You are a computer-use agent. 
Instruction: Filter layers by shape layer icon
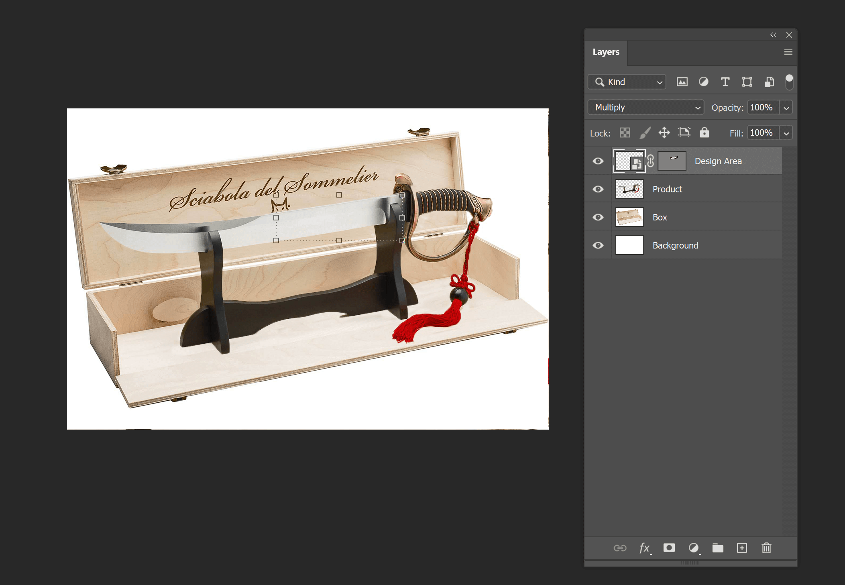[x=747, y=82]
